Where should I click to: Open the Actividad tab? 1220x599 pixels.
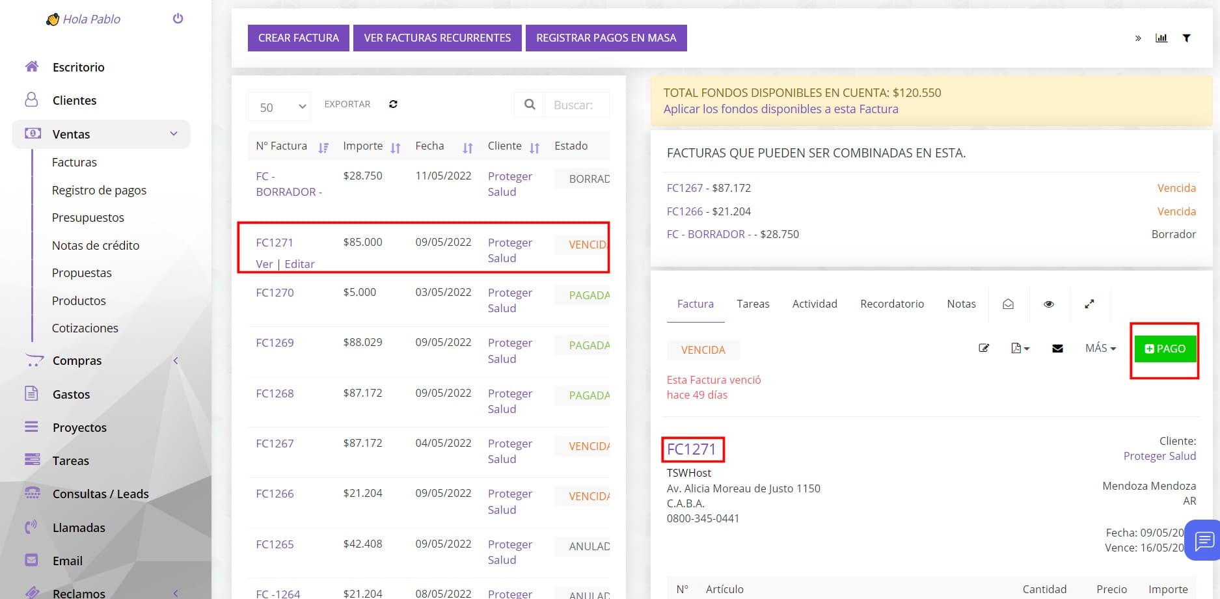(x=815, y=304)
